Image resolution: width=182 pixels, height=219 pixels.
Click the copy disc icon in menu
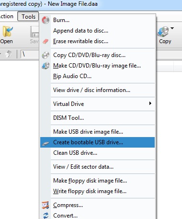(45, 55)
